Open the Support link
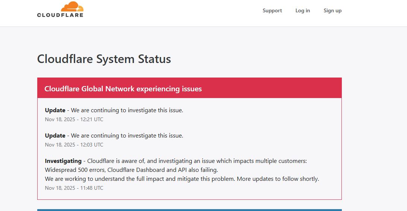 (x=272, y=11)
